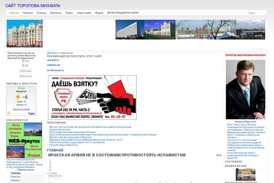Click rating number 5 below the headline

pos(50,170)
